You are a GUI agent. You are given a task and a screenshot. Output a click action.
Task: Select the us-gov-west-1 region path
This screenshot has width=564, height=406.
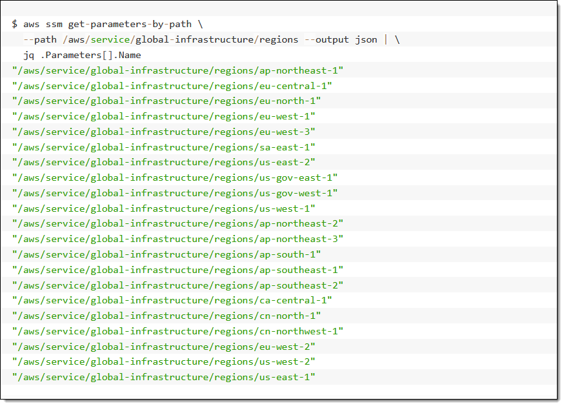pyautogui.click(x=175, y=193)
